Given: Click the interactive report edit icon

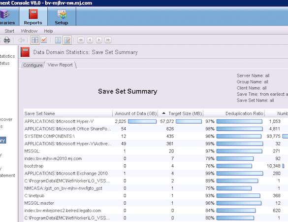Looking at the screenshot, I should pos(67,40).
